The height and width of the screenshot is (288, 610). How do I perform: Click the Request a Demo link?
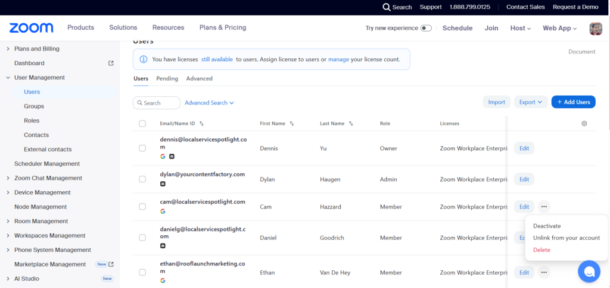(575, 7)
